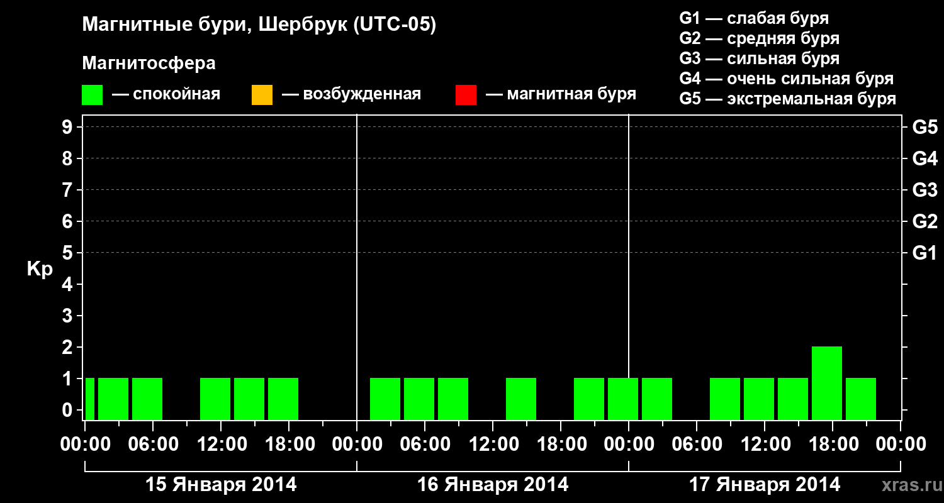Click the '— спокойная' legend label
944x503 pixels.
tap(166, 94)
